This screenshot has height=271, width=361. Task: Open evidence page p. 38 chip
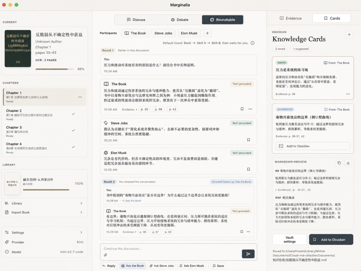tap(158, 109)
